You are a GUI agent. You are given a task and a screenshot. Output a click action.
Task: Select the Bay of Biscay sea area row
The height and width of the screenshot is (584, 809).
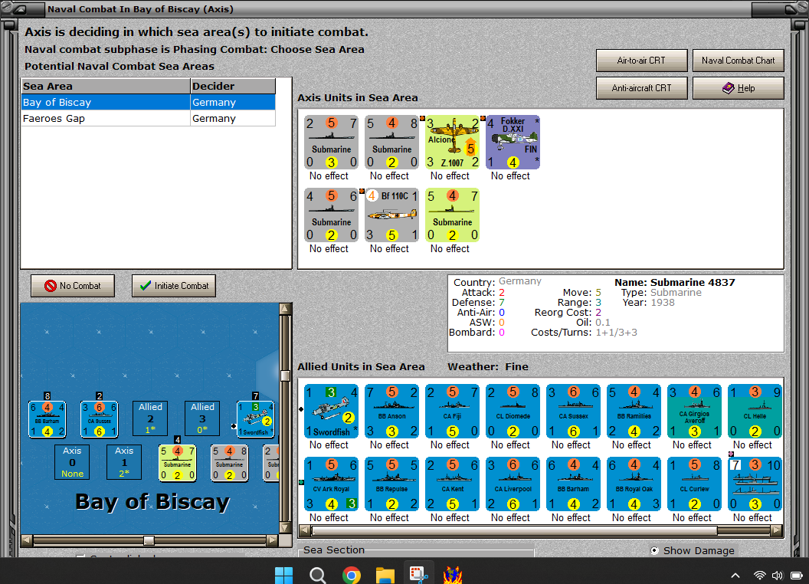coord(149,102)
